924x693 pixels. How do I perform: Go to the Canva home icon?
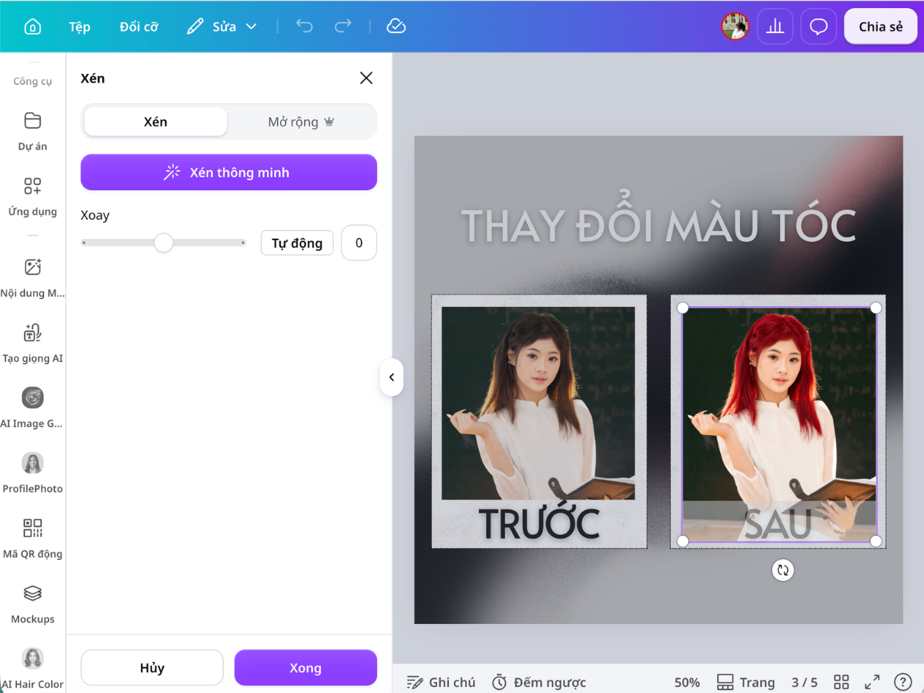pyautogui.click(x=32, y=26)
